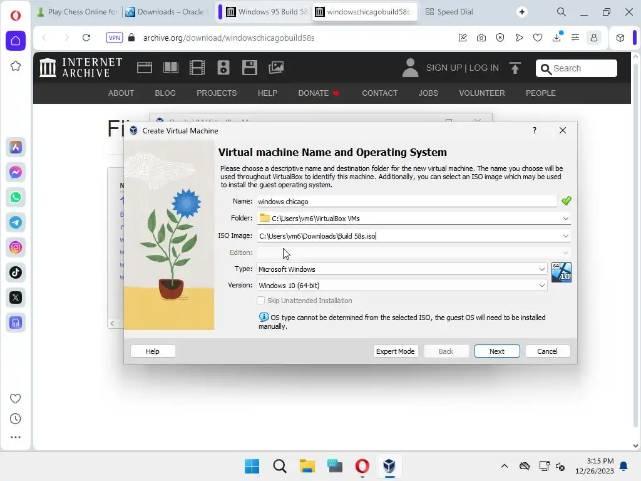Click the Help button in the dialog
Viewport: 641px width, 481px height.
tap(153, 351)
